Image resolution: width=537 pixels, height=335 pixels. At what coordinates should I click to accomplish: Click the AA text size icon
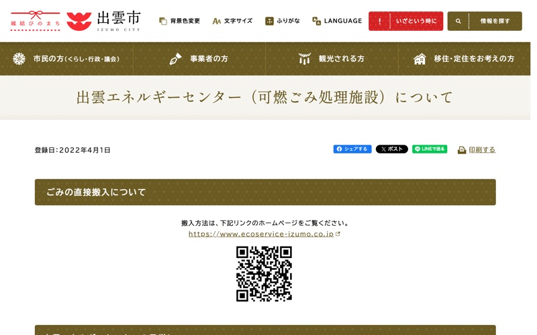pos(216,21)
